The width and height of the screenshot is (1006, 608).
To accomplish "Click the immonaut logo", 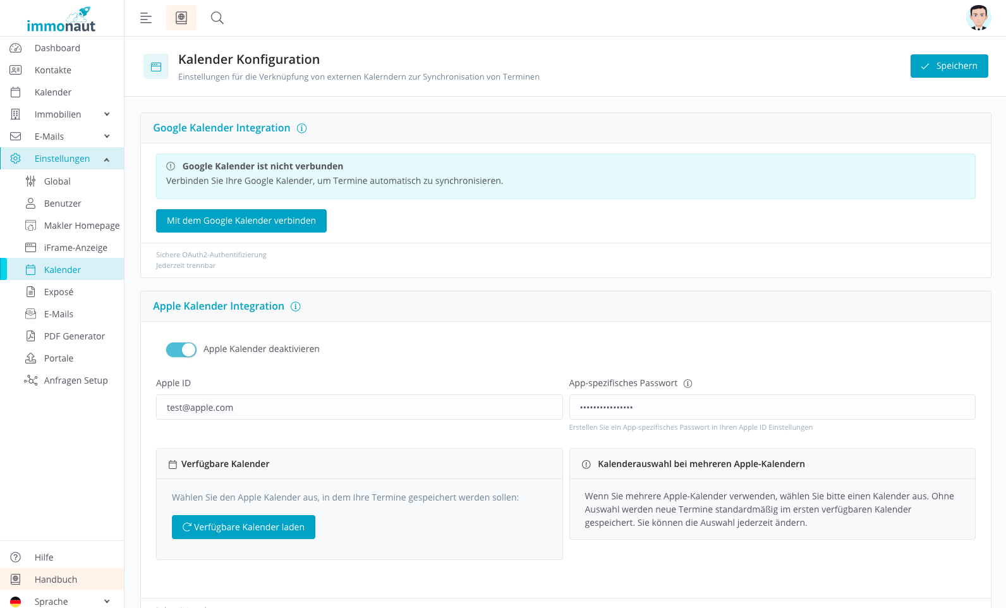I will pos(61,20).
